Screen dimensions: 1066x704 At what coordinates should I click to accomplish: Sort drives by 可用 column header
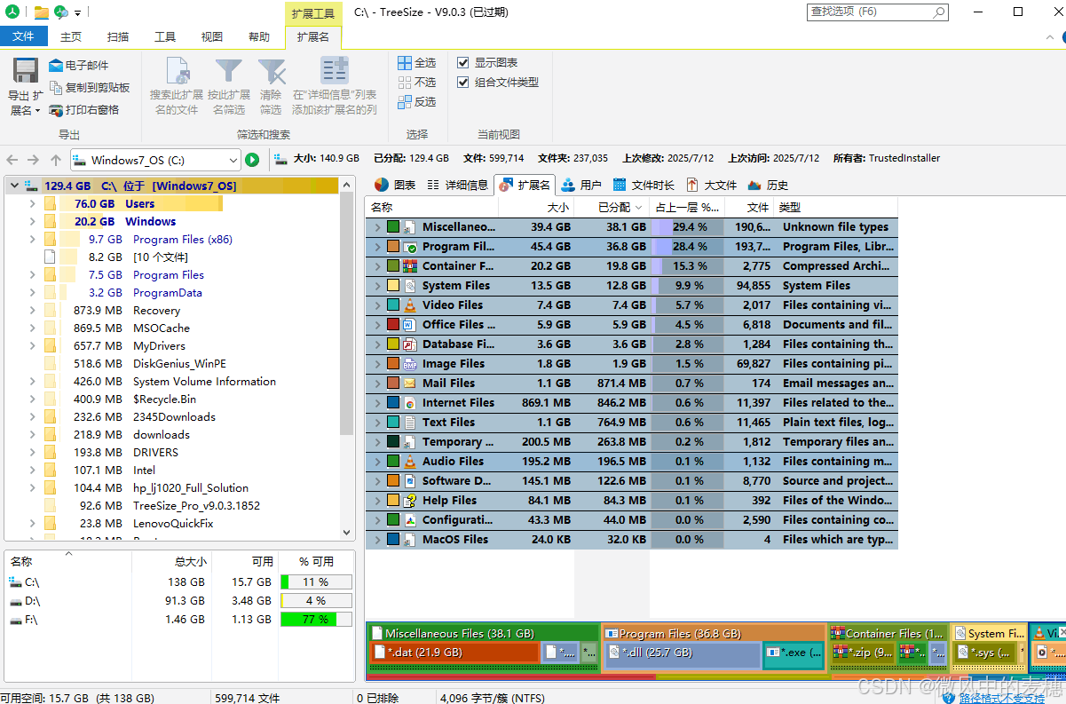[245, 561]
